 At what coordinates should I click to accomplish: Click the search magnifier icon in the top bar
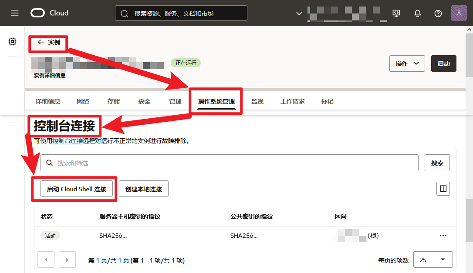[124, 13]
